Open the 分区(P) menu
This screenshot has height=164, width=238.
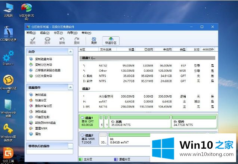click(x=58, y=33)
